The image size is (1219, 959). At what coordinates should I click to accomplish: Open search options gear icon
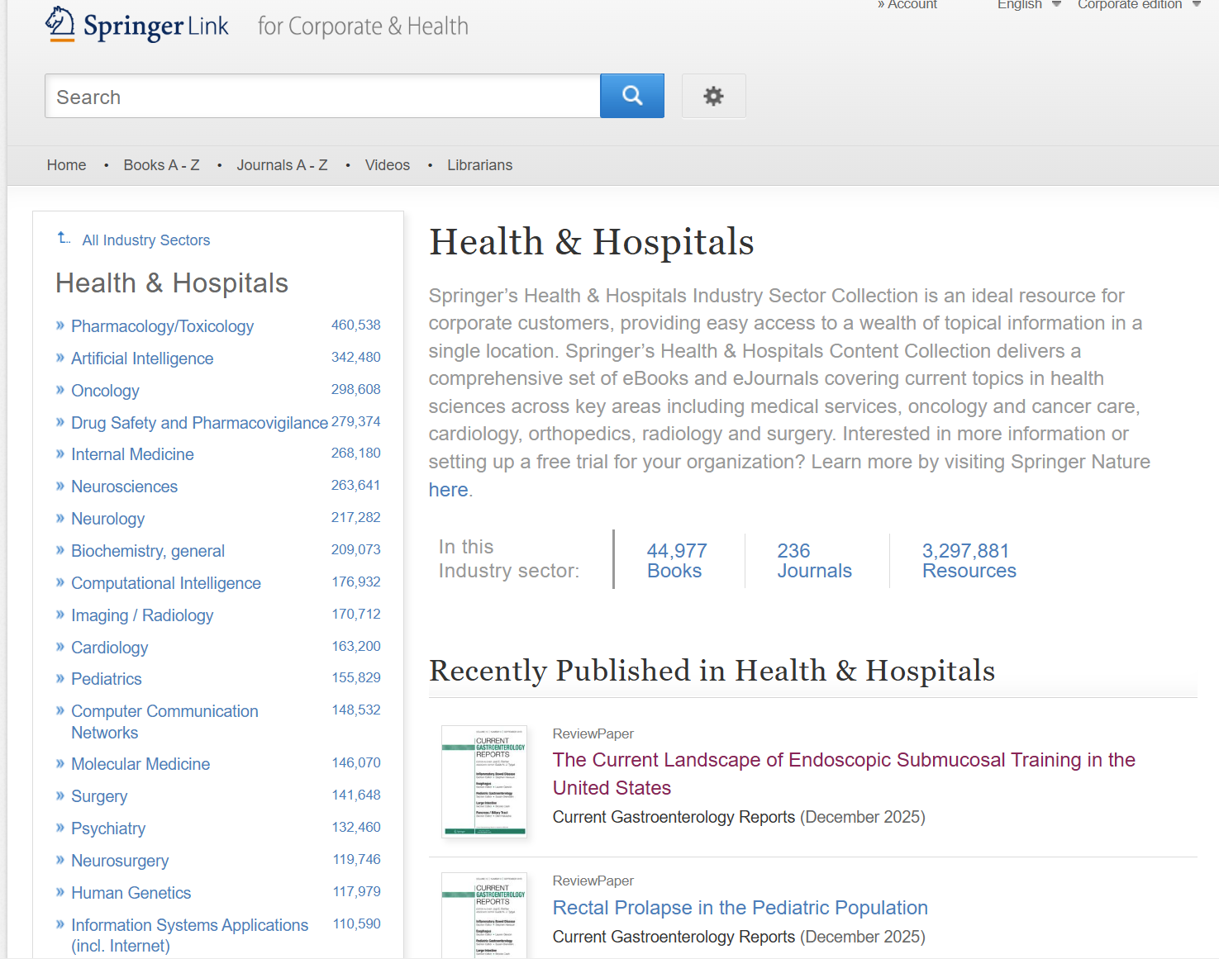click(713, 96)
